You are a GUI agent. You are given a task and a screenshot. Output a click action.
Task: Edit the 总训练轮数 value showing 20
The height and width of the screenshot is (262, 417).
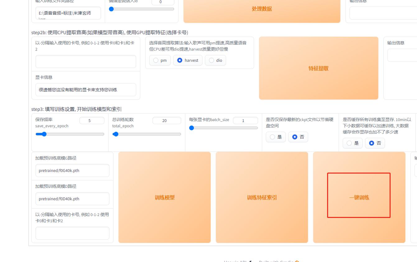click(x=167, y=120)
